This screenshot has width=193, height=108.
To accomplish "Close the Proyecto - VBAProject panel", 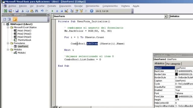I will [48, 15].
